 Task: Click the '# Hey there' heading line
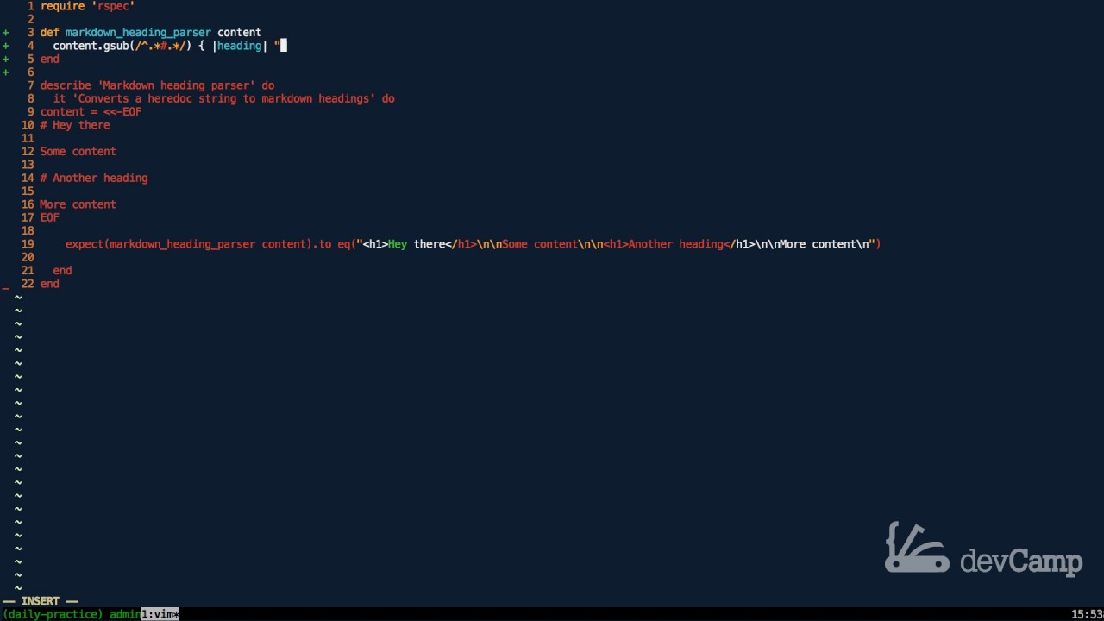(x=75, y=125)
